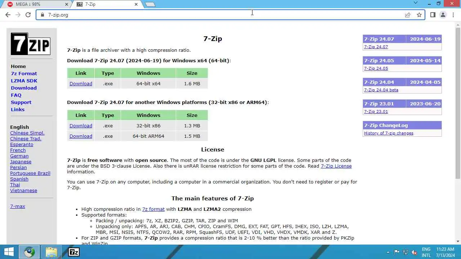461x259 pixels.
Task: Open History of 7-zip changes
Action: [389, 133]
